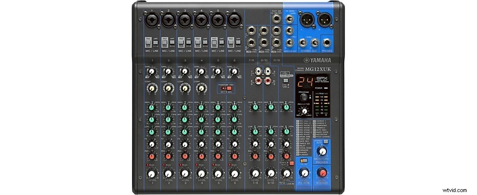Click the STEREO OUT label
The height and width of the screenshot is (195, 477).
(308, 51)
